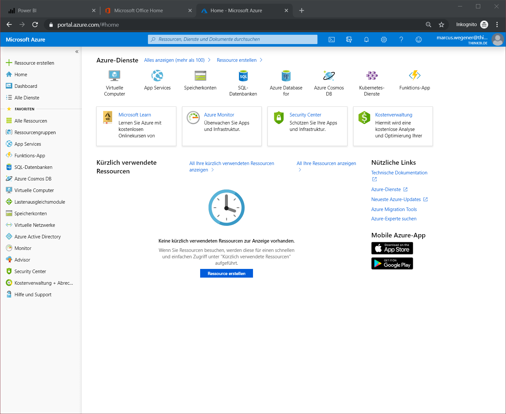Click the App Store download badge
The width and height of the screenshot is (506, 414).
pyautogui.click(x=392, y=248)
